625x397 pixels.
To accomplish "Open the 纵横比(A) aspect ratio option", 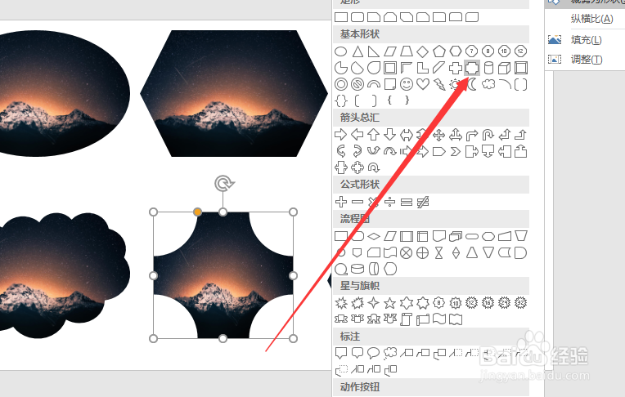I will click(x=592, y=19).
